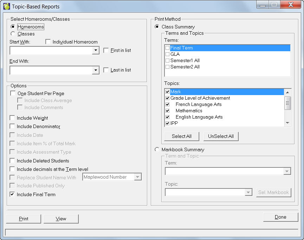The height and width of the screenshot is (240, 304).
Task: Toggle One Student Per Page option
Action: point(13,93)
